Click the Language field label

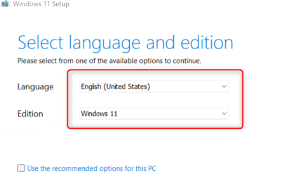(x=36, y=87)
